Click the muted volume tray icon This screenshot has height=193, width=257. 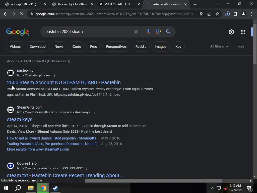[x=224, y=188]
